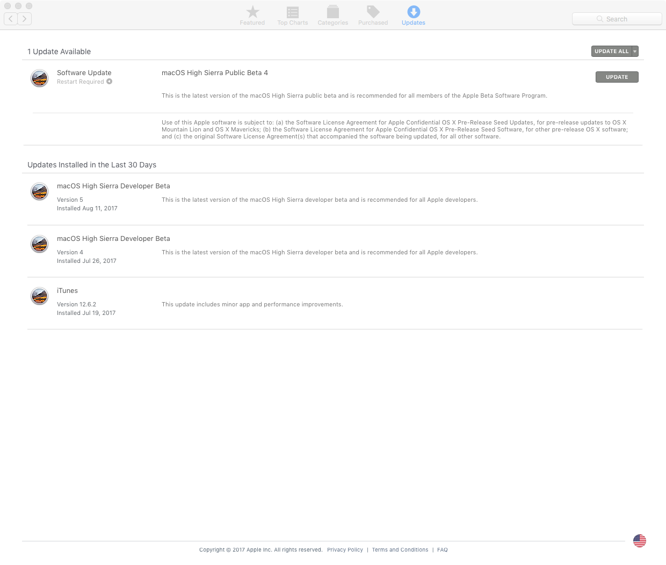The image size is (666, 565).
Task: Click the iTunes minor improvements description
Action: [252, 304]
